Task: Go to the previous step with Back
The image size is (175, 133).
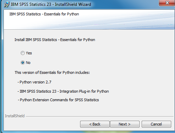Action: coord(95,124)
